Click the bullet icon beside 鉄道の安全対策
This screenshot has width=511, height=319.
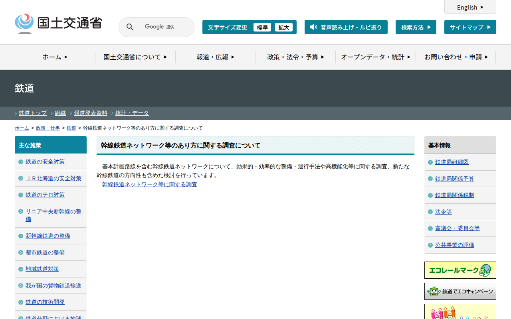tap(21, 162)
